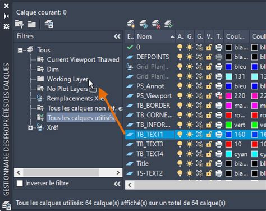Select the DEFPOINTS layer name
Viewport: 266px width, 211px height.
click(x=153, y=57)
